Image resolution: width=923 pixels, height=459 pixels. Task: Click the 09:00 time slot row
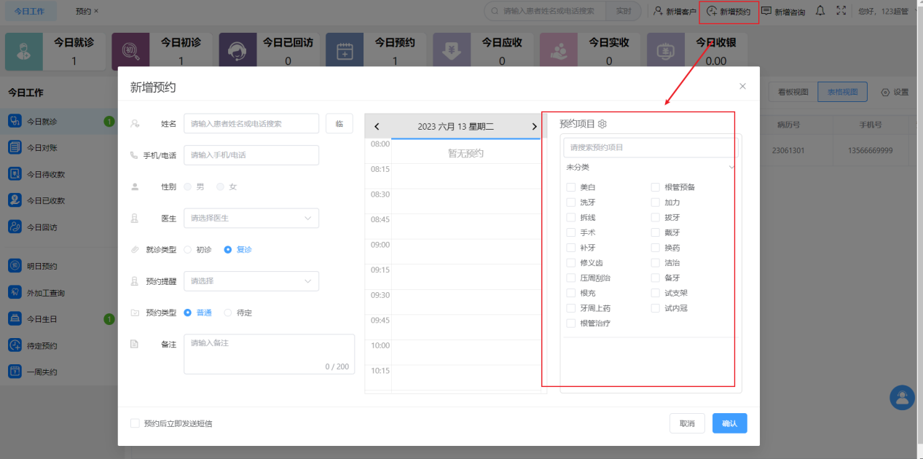click(452, 251)
